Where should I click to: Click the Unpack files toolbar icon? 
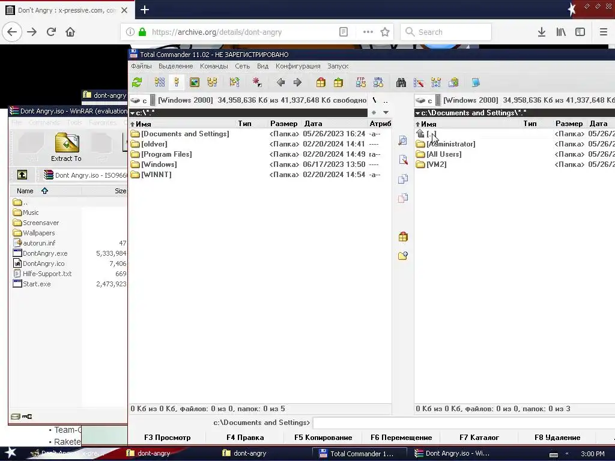click(338, 82)
